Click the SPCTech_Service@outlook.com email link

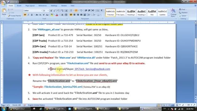pyautogui.click(x=92, y=69)
